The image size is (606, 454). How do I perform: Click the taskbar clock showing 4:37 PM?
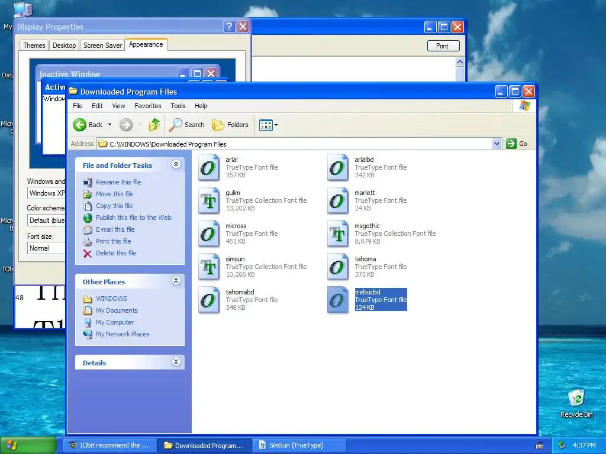(584, 445)
